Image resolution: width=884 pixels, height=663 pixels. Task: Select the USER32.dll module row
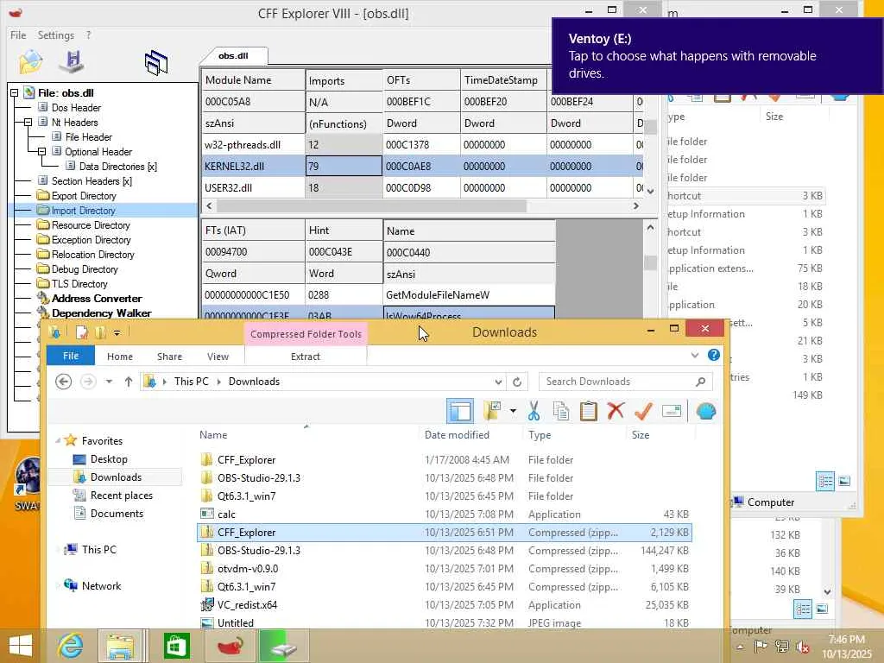[x=421, y=187]
